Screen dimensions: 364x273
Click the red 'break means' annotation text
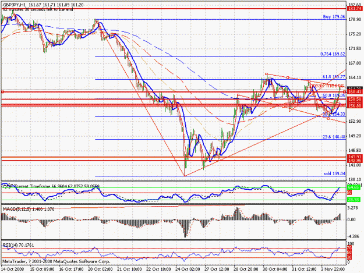click(x=327, y=86)
